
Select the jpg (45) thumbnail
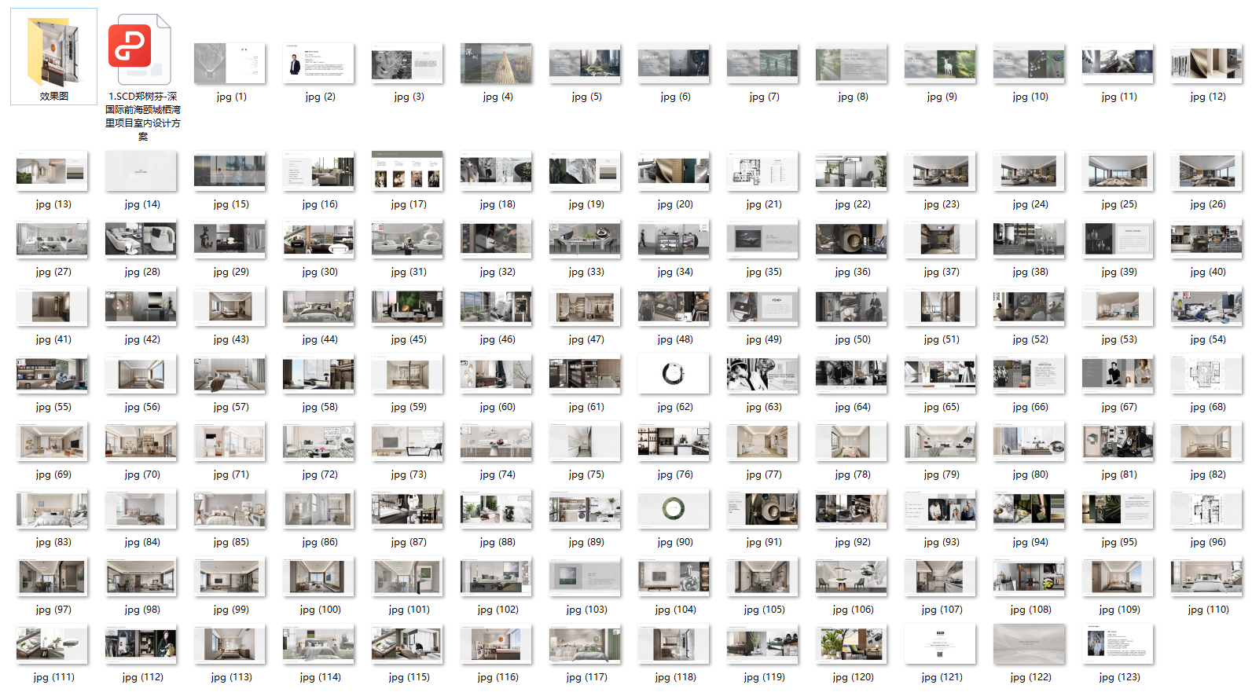(x=408, y=306)
